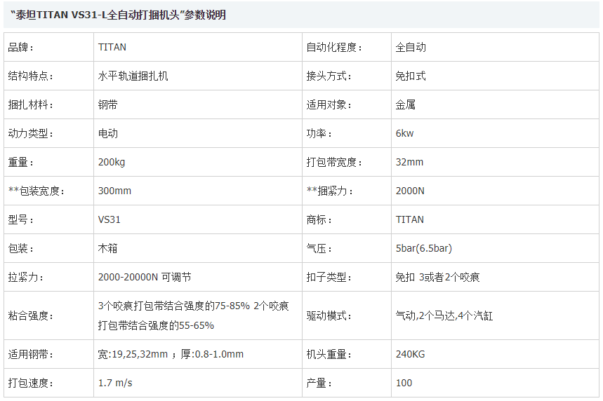
Task: Click the value '金属'
Action: tap(405, 105)
